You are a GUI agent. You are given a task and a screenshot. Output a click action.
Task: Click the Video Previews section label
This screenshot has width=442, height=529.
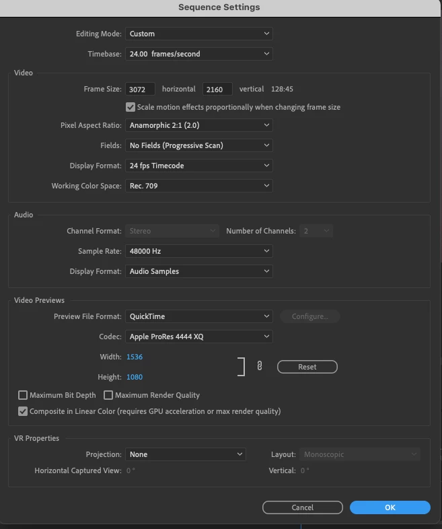(39, 300)
